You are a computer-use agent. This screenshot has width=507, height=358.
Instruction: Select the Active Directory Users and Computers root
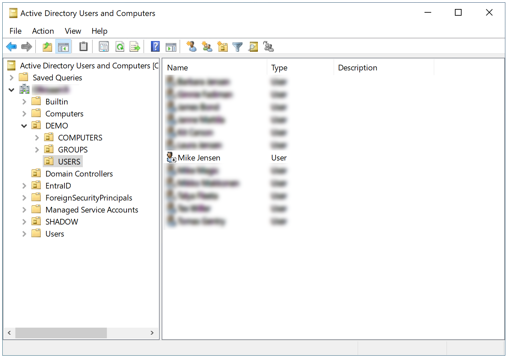point(89,66)
